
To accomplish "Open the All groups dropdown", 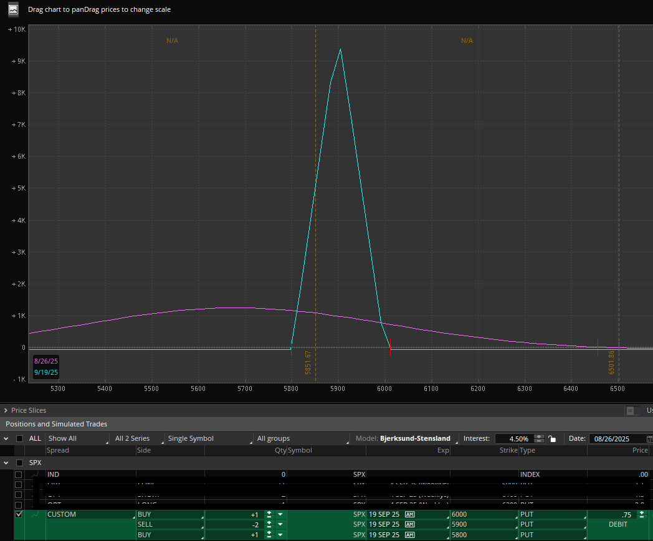I will (x=302, y=439).
